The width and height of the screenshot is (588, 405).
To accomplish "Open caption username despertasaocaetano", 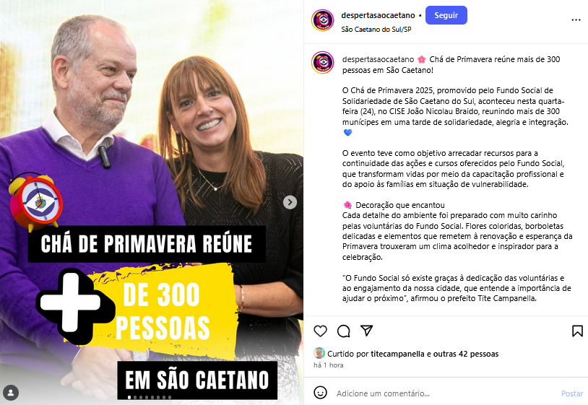I will [x=378, y=59].
